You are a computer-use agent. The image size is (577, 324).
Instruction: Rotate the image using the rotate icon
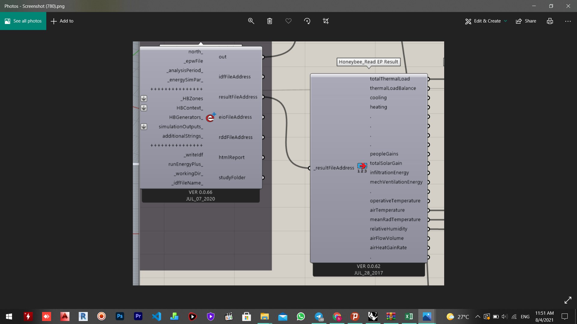click(x=307, y=21)
